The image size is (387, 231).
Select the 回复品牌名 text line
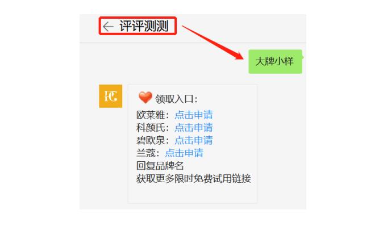[160, 166]
